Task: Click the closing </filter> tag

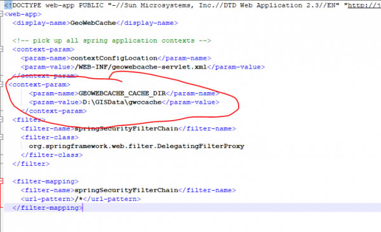Action: coord(31,163)
